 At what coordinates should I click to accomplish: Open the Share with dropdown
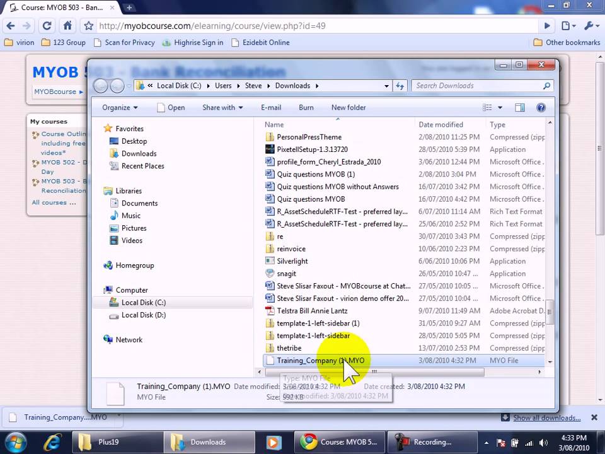click(x=222, y=108)
